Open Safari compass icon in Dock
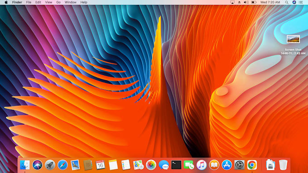The width and height of the screenshot is (308, 173). 63,165
